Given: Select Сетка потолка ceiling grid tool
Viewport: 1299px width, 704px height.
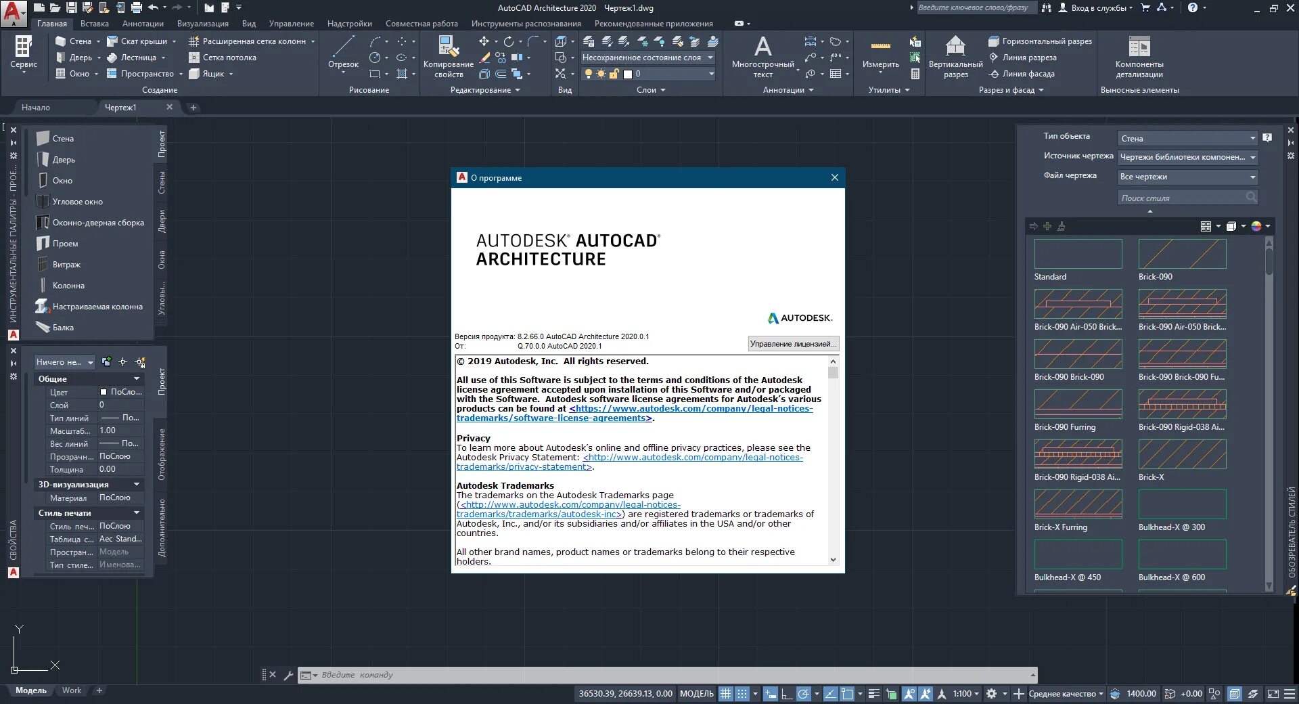Looking at the screenshot, I should (x=223, y=58).
